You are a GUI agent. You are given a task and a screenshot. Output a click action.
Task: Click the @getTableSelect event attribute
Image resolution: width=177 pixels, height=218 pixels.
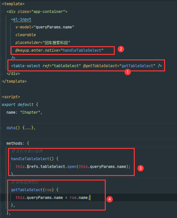tap(100, 66)
